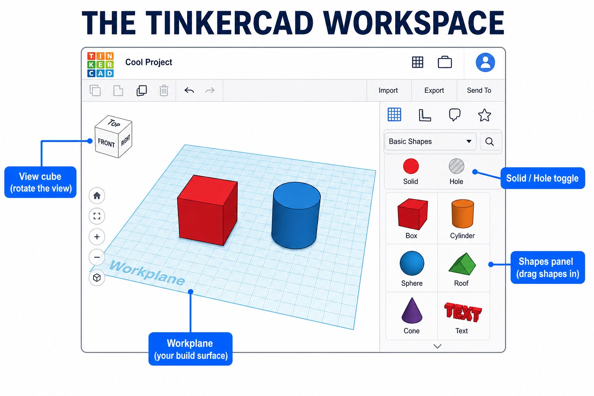Click the Copy icon in toolbar
The height and width of the screenshot is (396, 594).
[x=95, y=90]
